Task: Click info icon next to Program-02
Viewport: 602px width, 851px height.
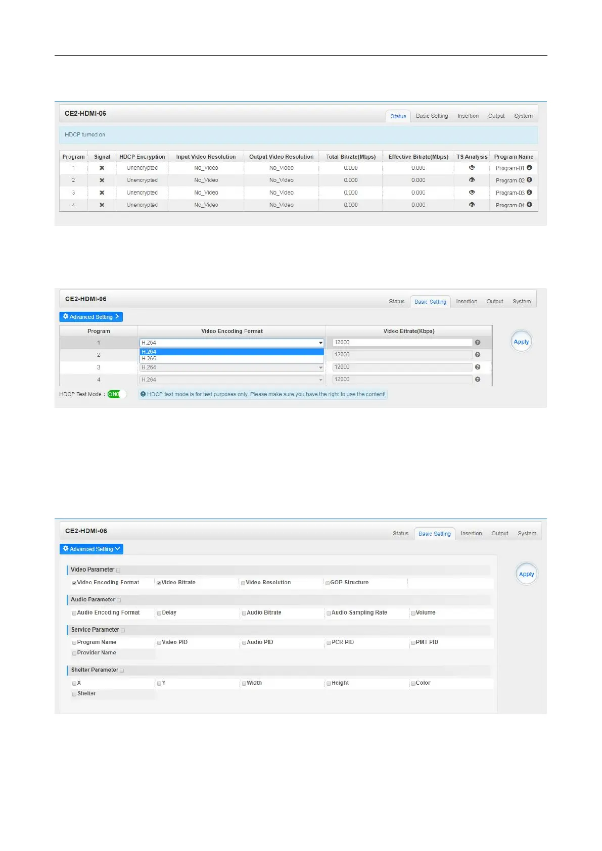Action: 529,180
